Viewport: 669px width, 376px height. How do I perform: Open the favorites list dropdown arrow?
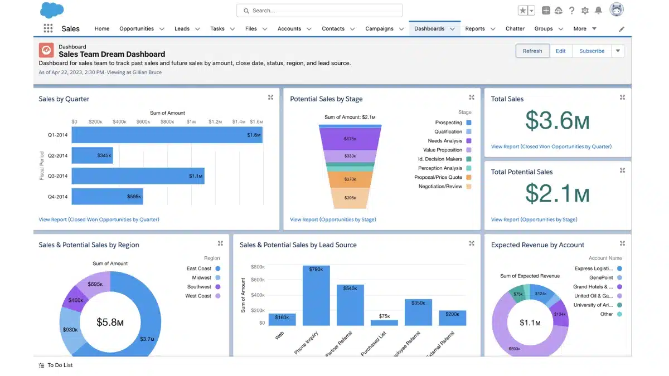tap(531, 11)
